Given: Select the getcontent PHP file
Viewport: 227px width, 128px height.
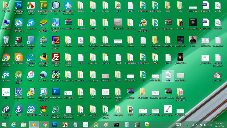Looking at the screenshot, I should point(205,24).
